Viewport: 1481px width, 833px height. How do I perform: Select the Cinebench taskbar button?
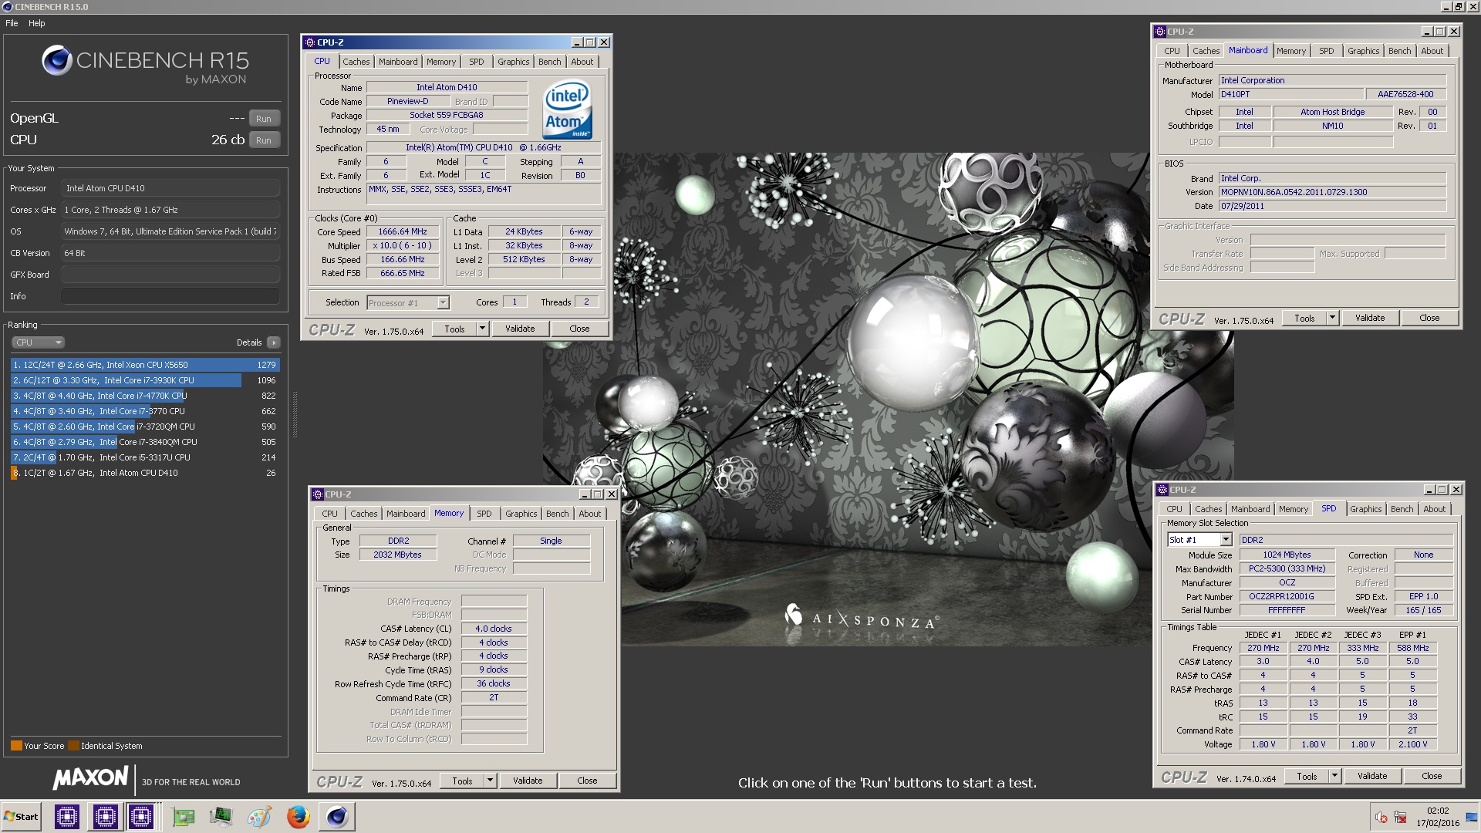(337, 817)
